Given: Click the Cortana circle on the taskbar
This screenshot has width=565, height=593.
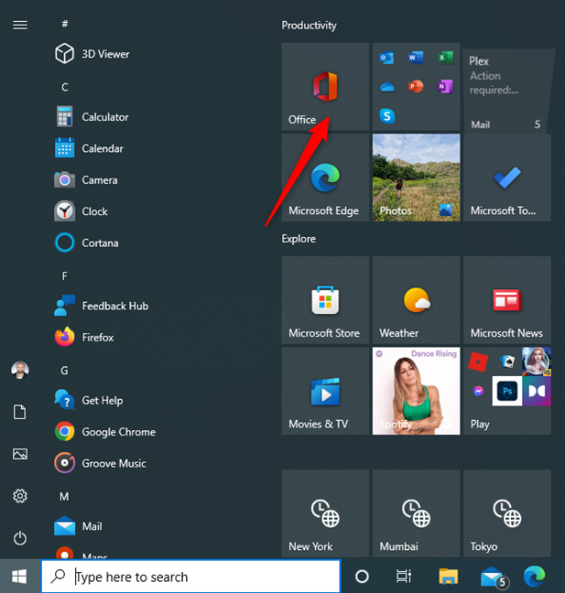Looking at the screenshot, I should click(362, 577).
